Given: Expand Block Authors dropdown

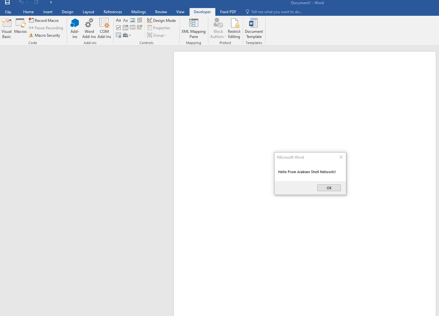Looking at the screenshot, I should point(218,28).
